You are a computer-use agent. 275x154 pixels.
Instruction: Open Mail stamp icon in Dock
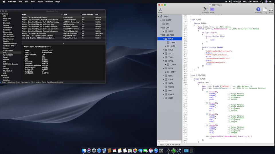pos(104,151)
